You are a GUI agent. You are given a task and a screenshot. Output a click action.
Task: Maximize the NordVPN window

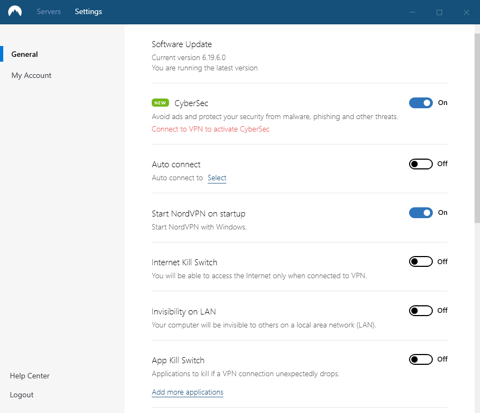click(439, 12)
